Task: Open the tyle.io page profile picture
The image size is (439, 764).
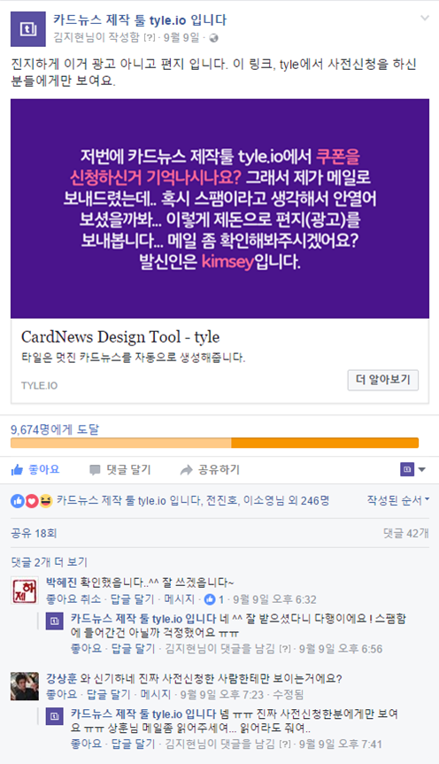Action: click(x=28, y=29)
